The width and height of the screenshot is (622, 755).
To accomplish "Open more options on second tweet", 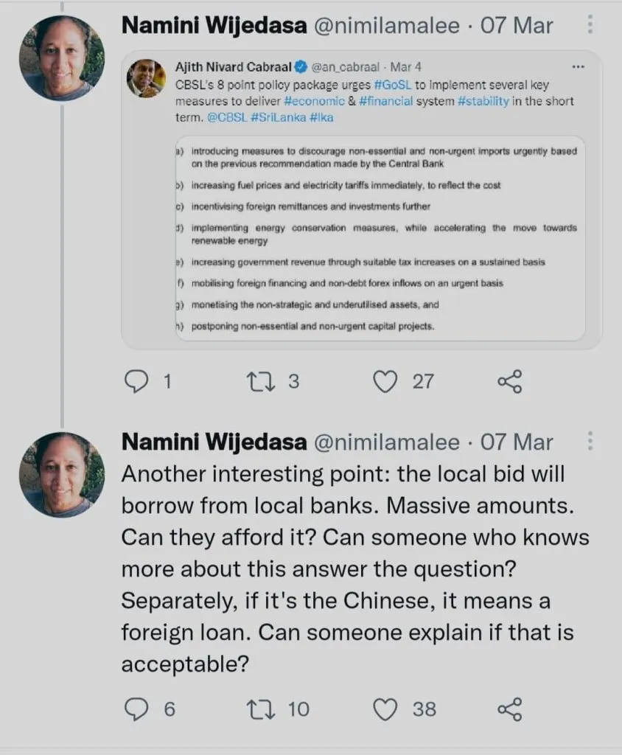I will (x=590, y=442).
